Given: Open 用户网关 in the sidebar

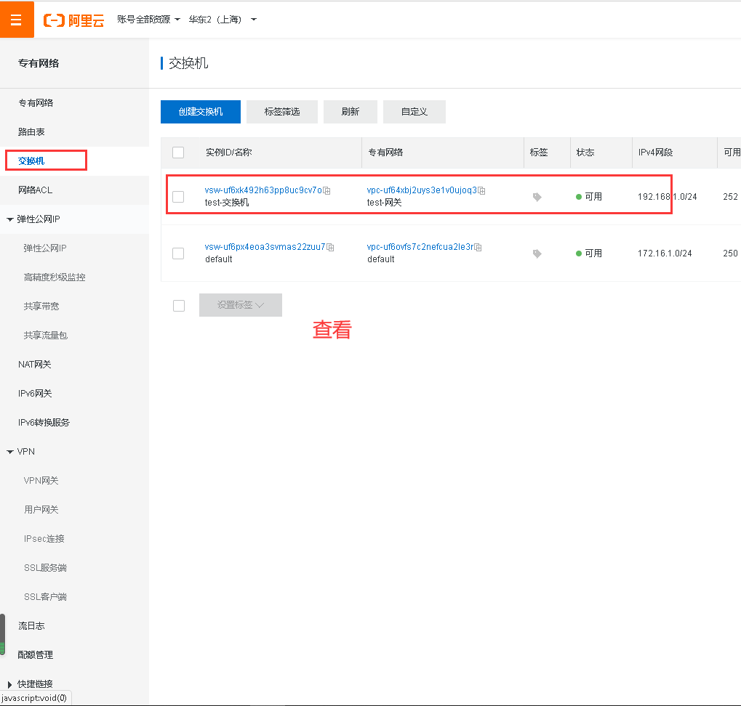Looking at the screenshot, I should 41,510.
